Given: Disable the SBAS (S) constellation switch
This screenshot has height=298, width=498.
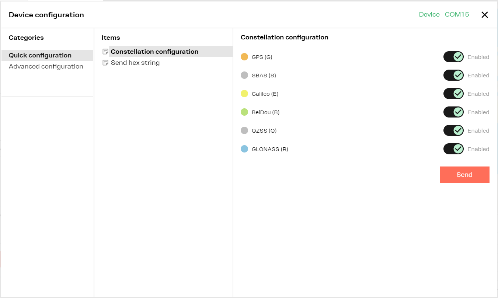Looking at the screenshot, I should [x=453, y=75].
